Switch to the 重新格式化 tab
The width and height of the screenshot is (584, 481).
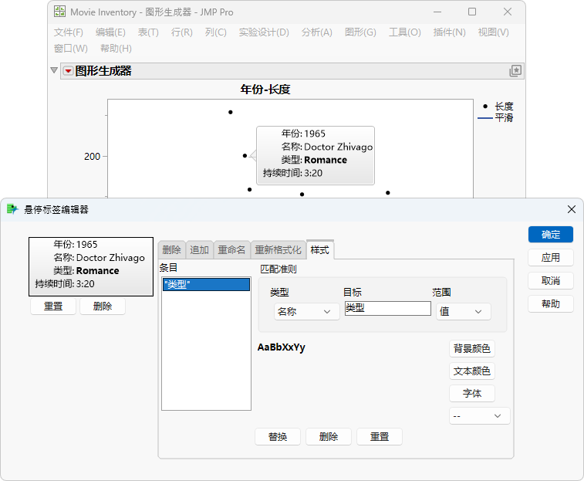278,250
